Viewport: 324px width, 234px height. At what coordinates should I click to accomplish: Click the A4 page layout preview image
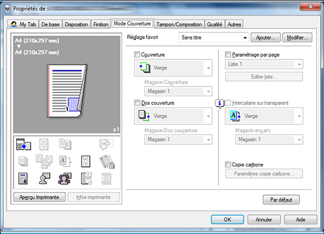[67, 90]
